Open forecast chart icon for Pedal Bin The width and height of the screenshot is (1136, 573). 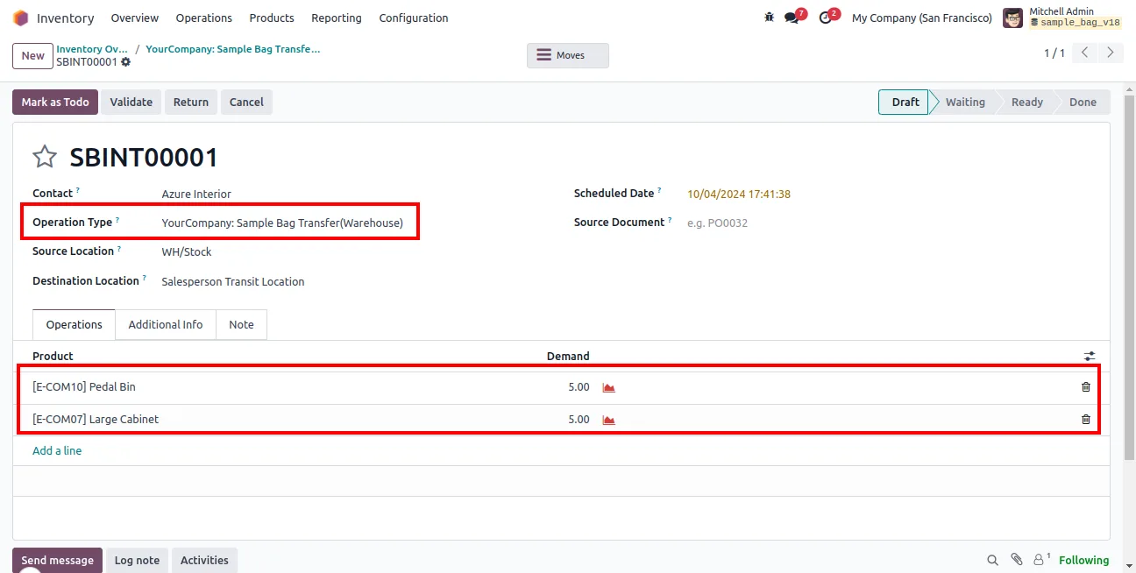[609, 387]
